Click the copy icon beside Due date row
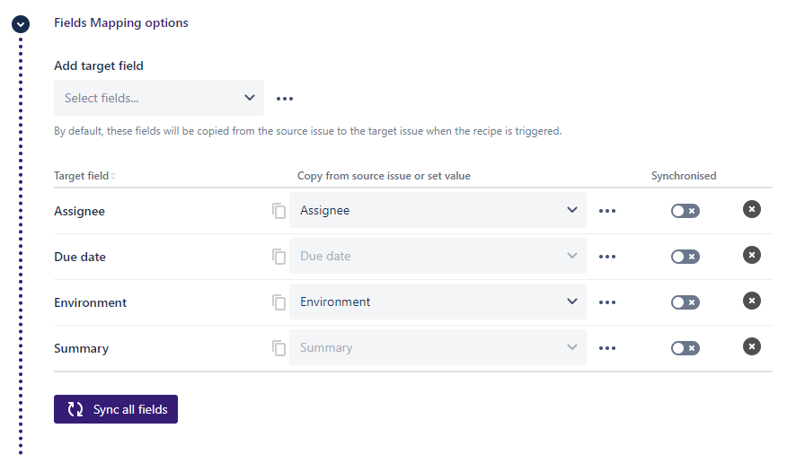The height and width of the screenshot is (472, 796). click(279, 257)
